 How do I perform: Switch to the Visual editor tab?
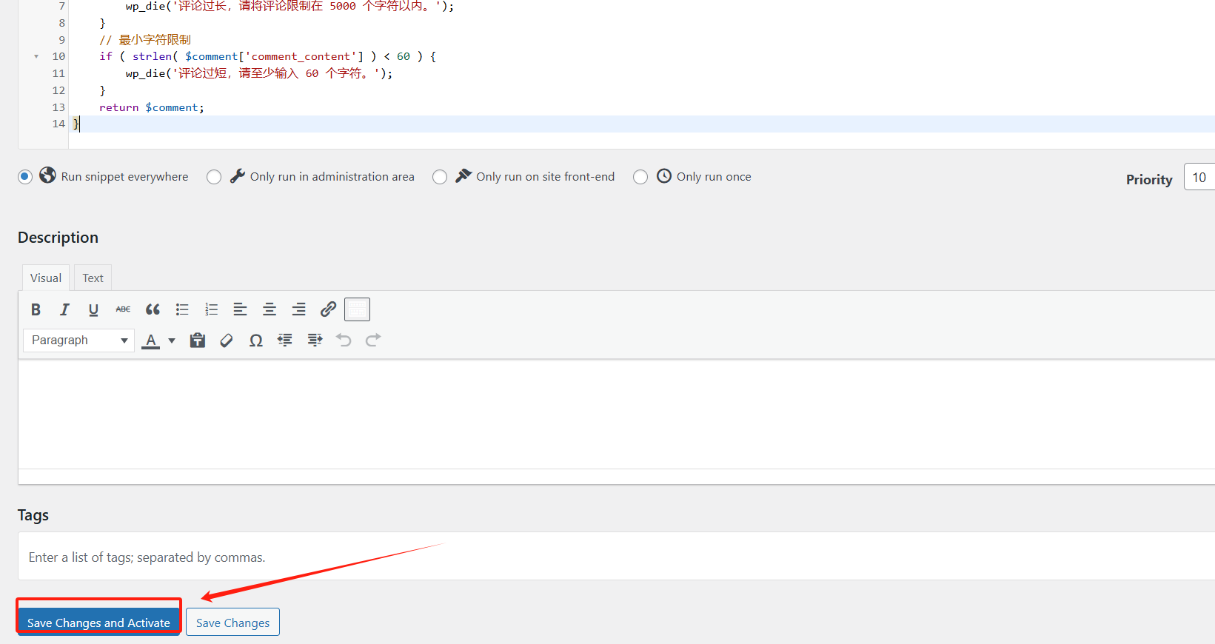(46, 278)
